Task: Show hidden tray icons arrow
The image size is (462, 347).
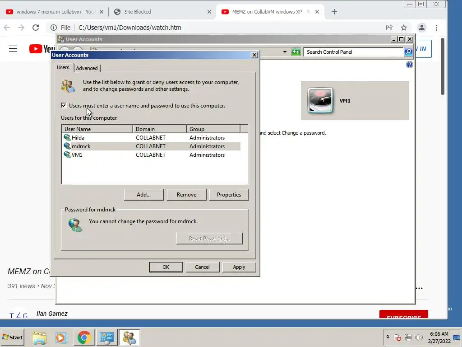Action: pos(388,337)
